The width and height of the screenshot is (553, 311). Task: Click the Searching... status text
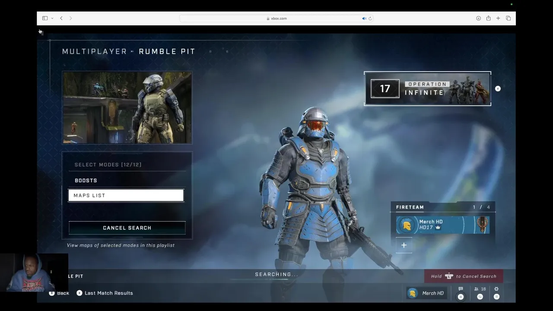pos(276,274)
